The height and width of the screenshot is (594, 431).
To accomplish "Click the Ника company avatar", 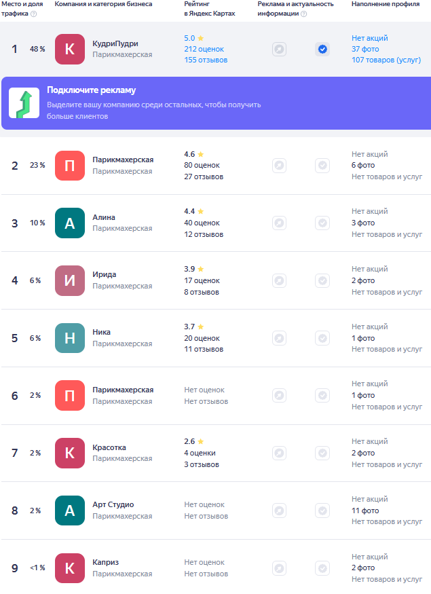I will click(x=69, y=338).
